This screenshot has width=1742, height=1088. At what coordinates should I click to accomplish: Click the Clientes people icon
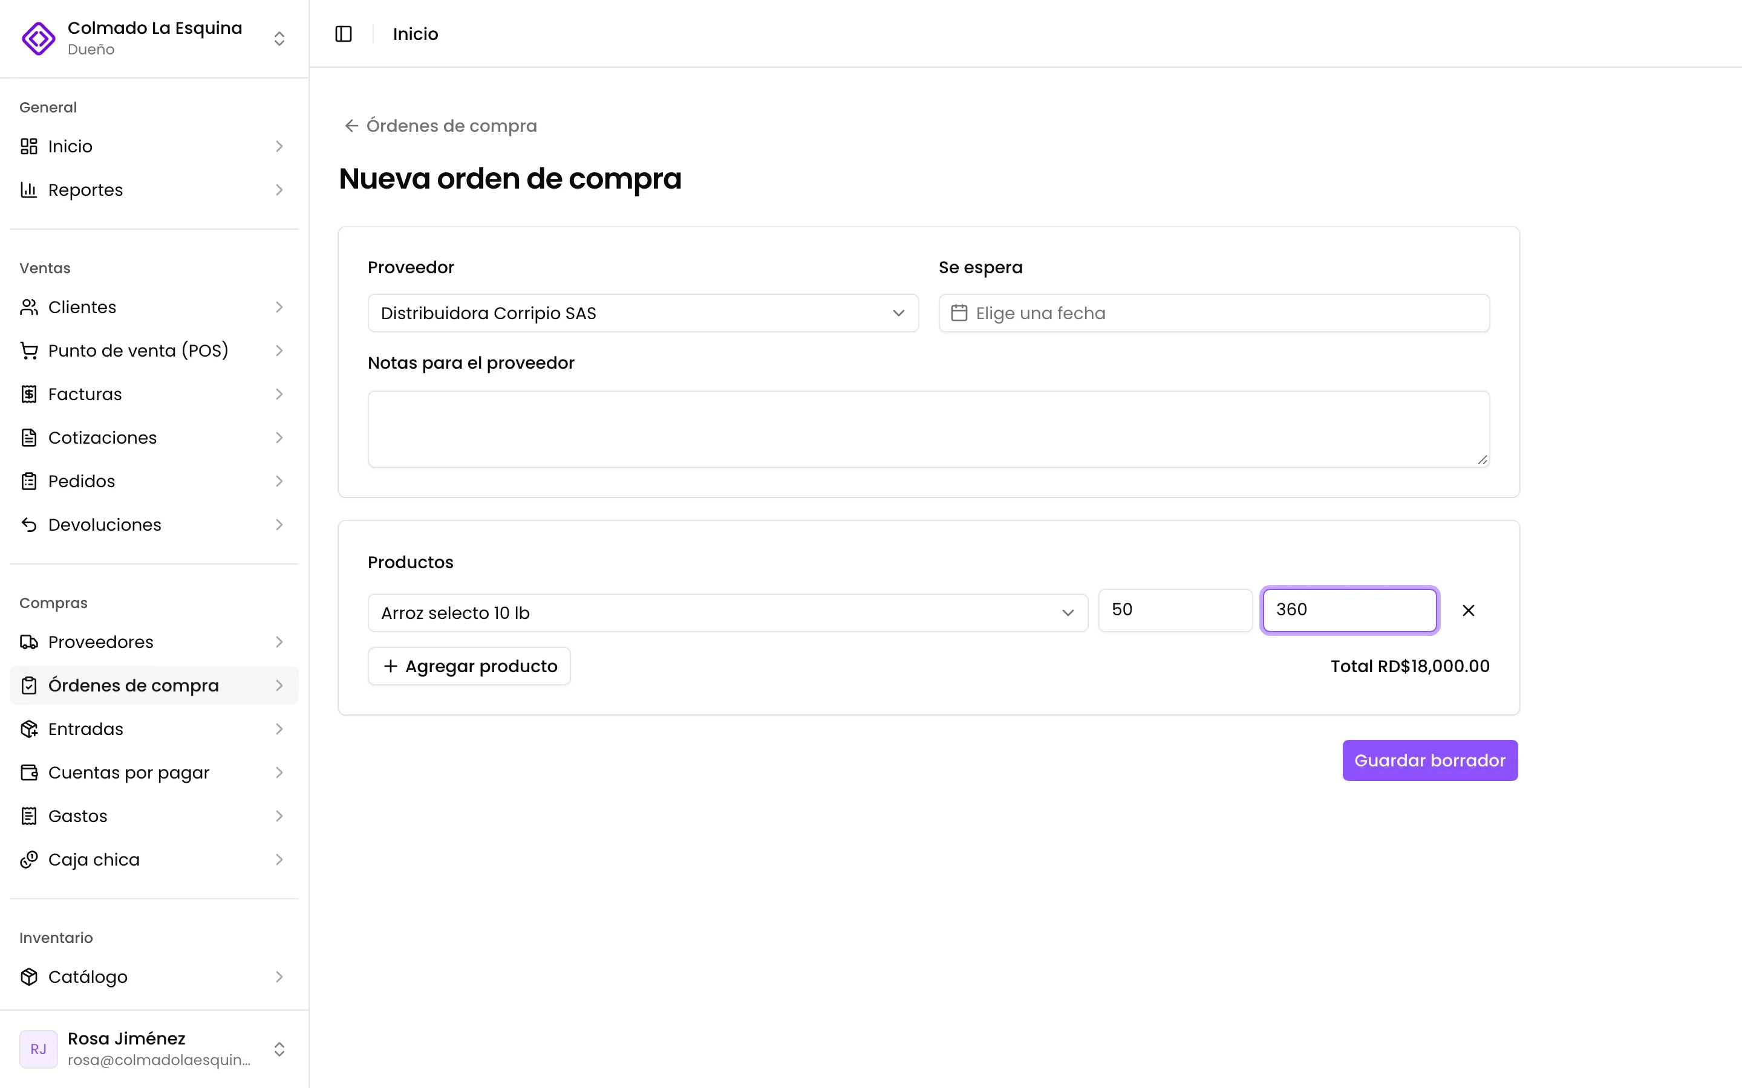[29, 307]
